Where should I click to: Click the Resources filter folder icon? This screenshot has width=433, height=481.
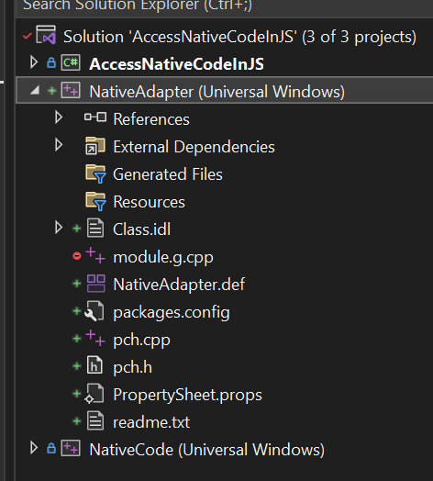pos(95,201)
